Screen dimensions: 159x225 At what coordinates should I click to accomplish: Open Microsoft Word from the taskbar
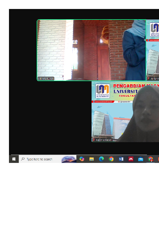121,159
